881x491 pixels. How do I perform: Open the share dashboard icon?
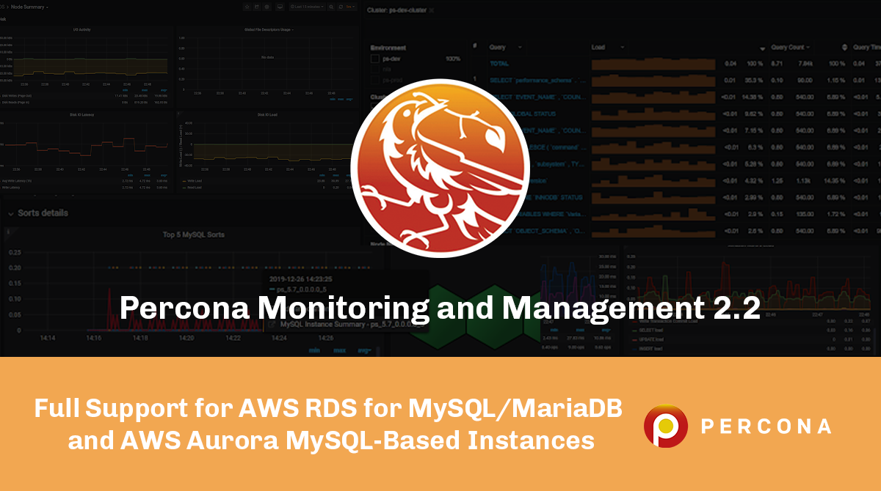coord(256,7)
